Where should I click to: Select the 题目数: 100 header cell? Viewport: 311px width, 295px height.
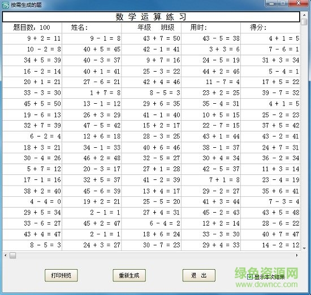pyautogui.click(x=32, y=28)
